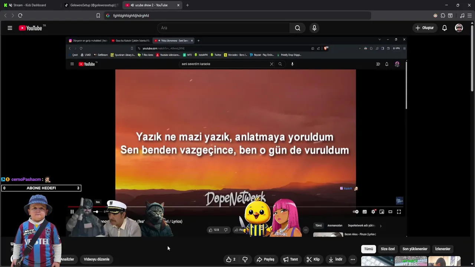This screenshot has height=267, width=475.
Task: Close the ucube show 2 tab
Action: [x=178, y=5]
